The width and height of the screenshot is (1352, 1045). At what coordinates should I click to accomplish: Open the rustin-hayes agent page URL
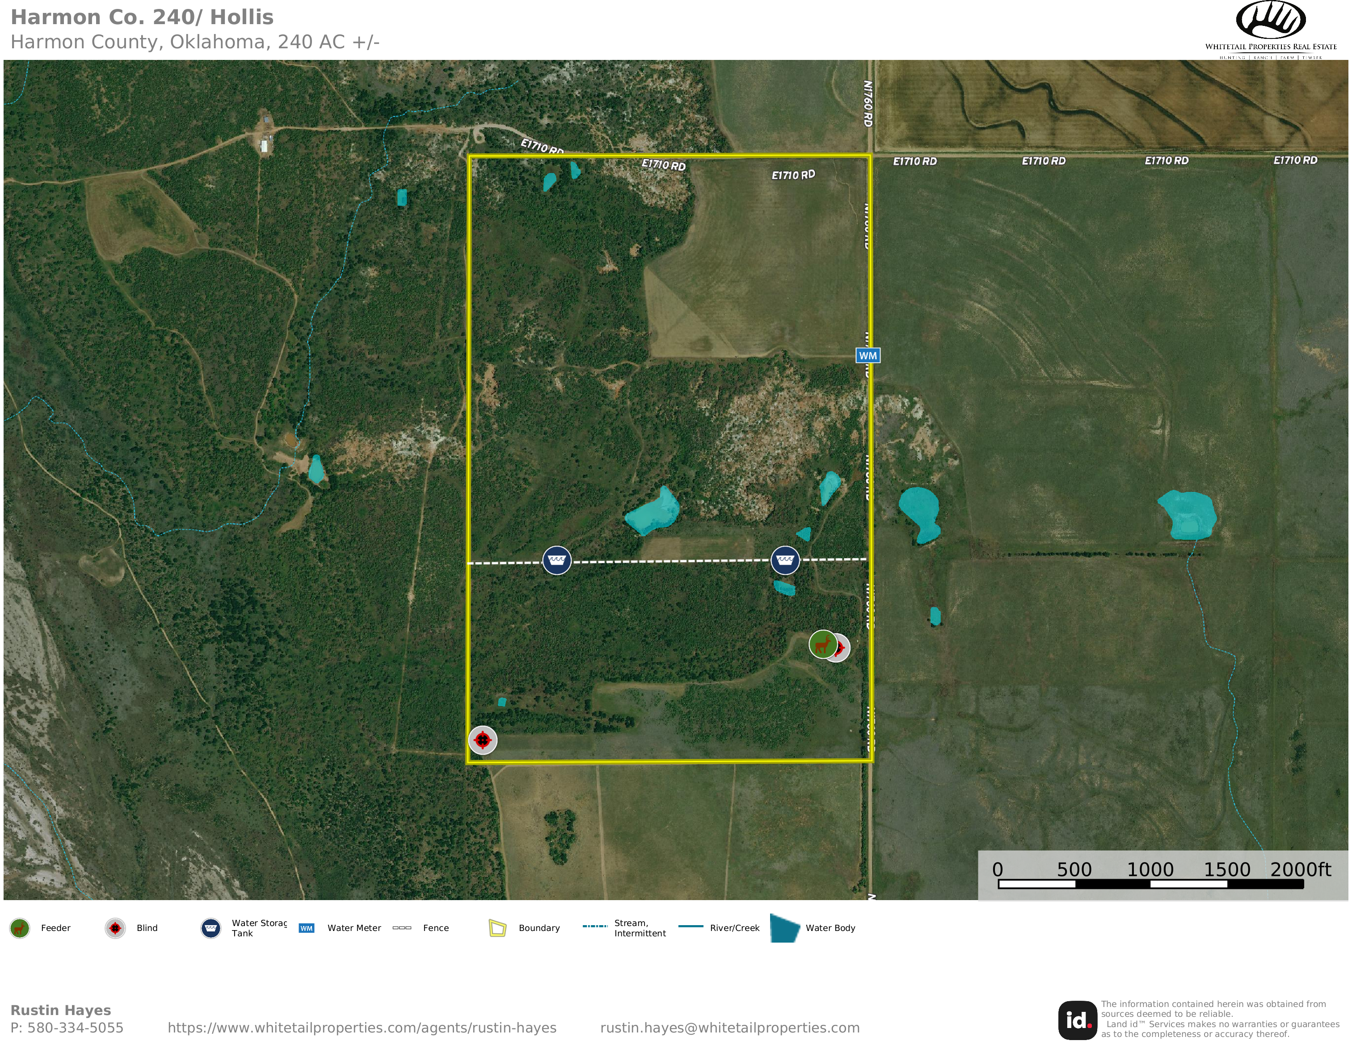[362, 1028]
